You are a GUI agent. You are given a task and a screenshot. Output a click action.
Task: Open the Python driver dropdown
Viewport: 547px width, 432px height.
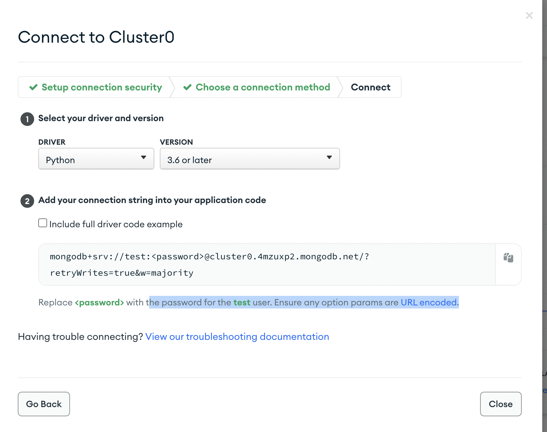96,159
